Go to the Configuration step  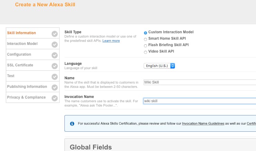(33, 55)
